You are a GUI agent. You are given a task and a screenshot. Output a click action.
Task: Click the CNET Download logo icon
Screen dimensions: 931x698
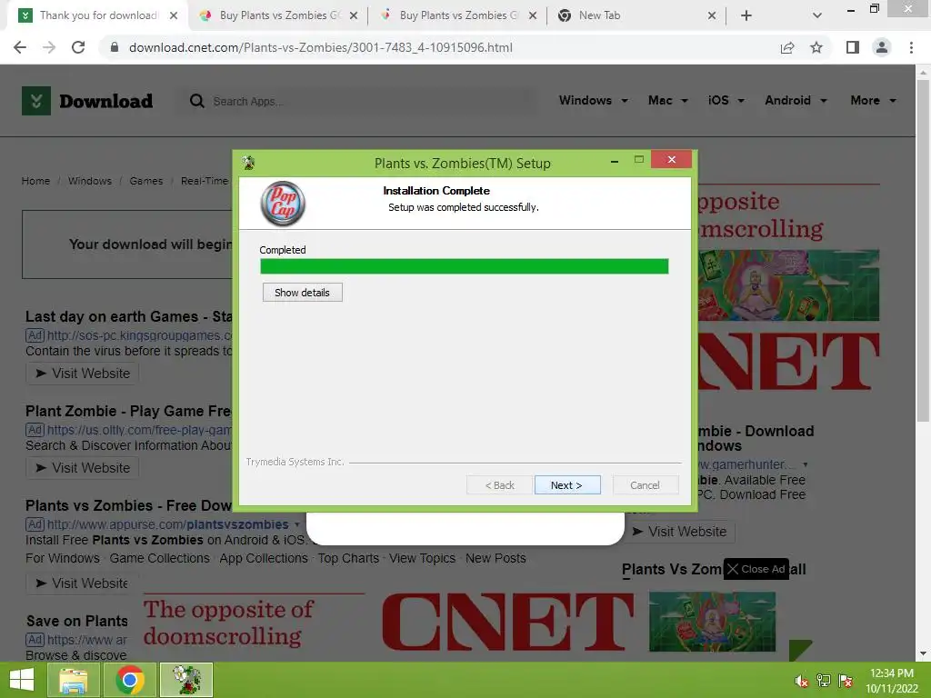[36, 100]
